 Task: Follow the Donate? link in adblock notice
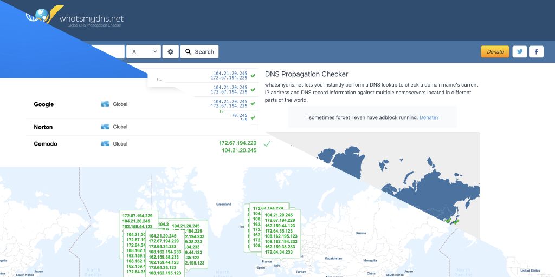click(x=429, y=117)
